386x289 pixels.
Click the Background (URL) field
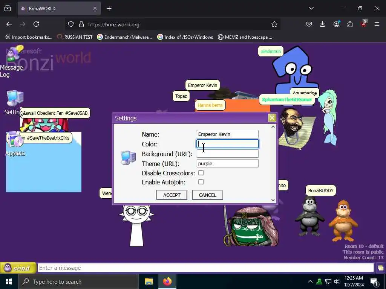pos(228,154)
